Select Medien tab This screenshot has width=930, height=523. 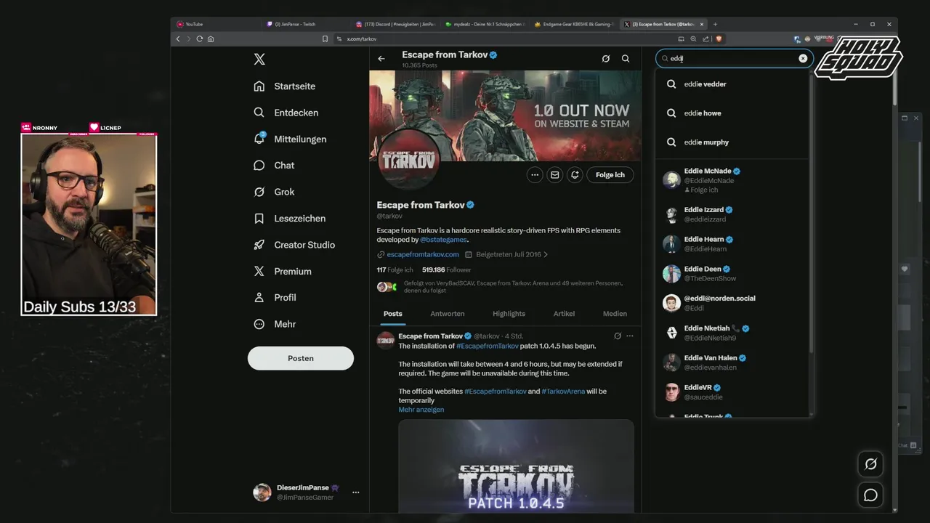[615, 314]
